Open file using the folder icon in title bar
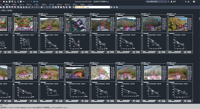The height and width of the screenshot is (109, 200). click(7, 2)
